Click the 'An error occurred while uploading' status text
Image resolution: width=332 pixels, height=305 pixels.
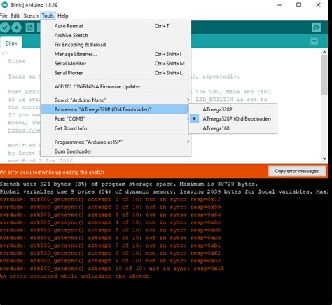(x=52, y=172)
